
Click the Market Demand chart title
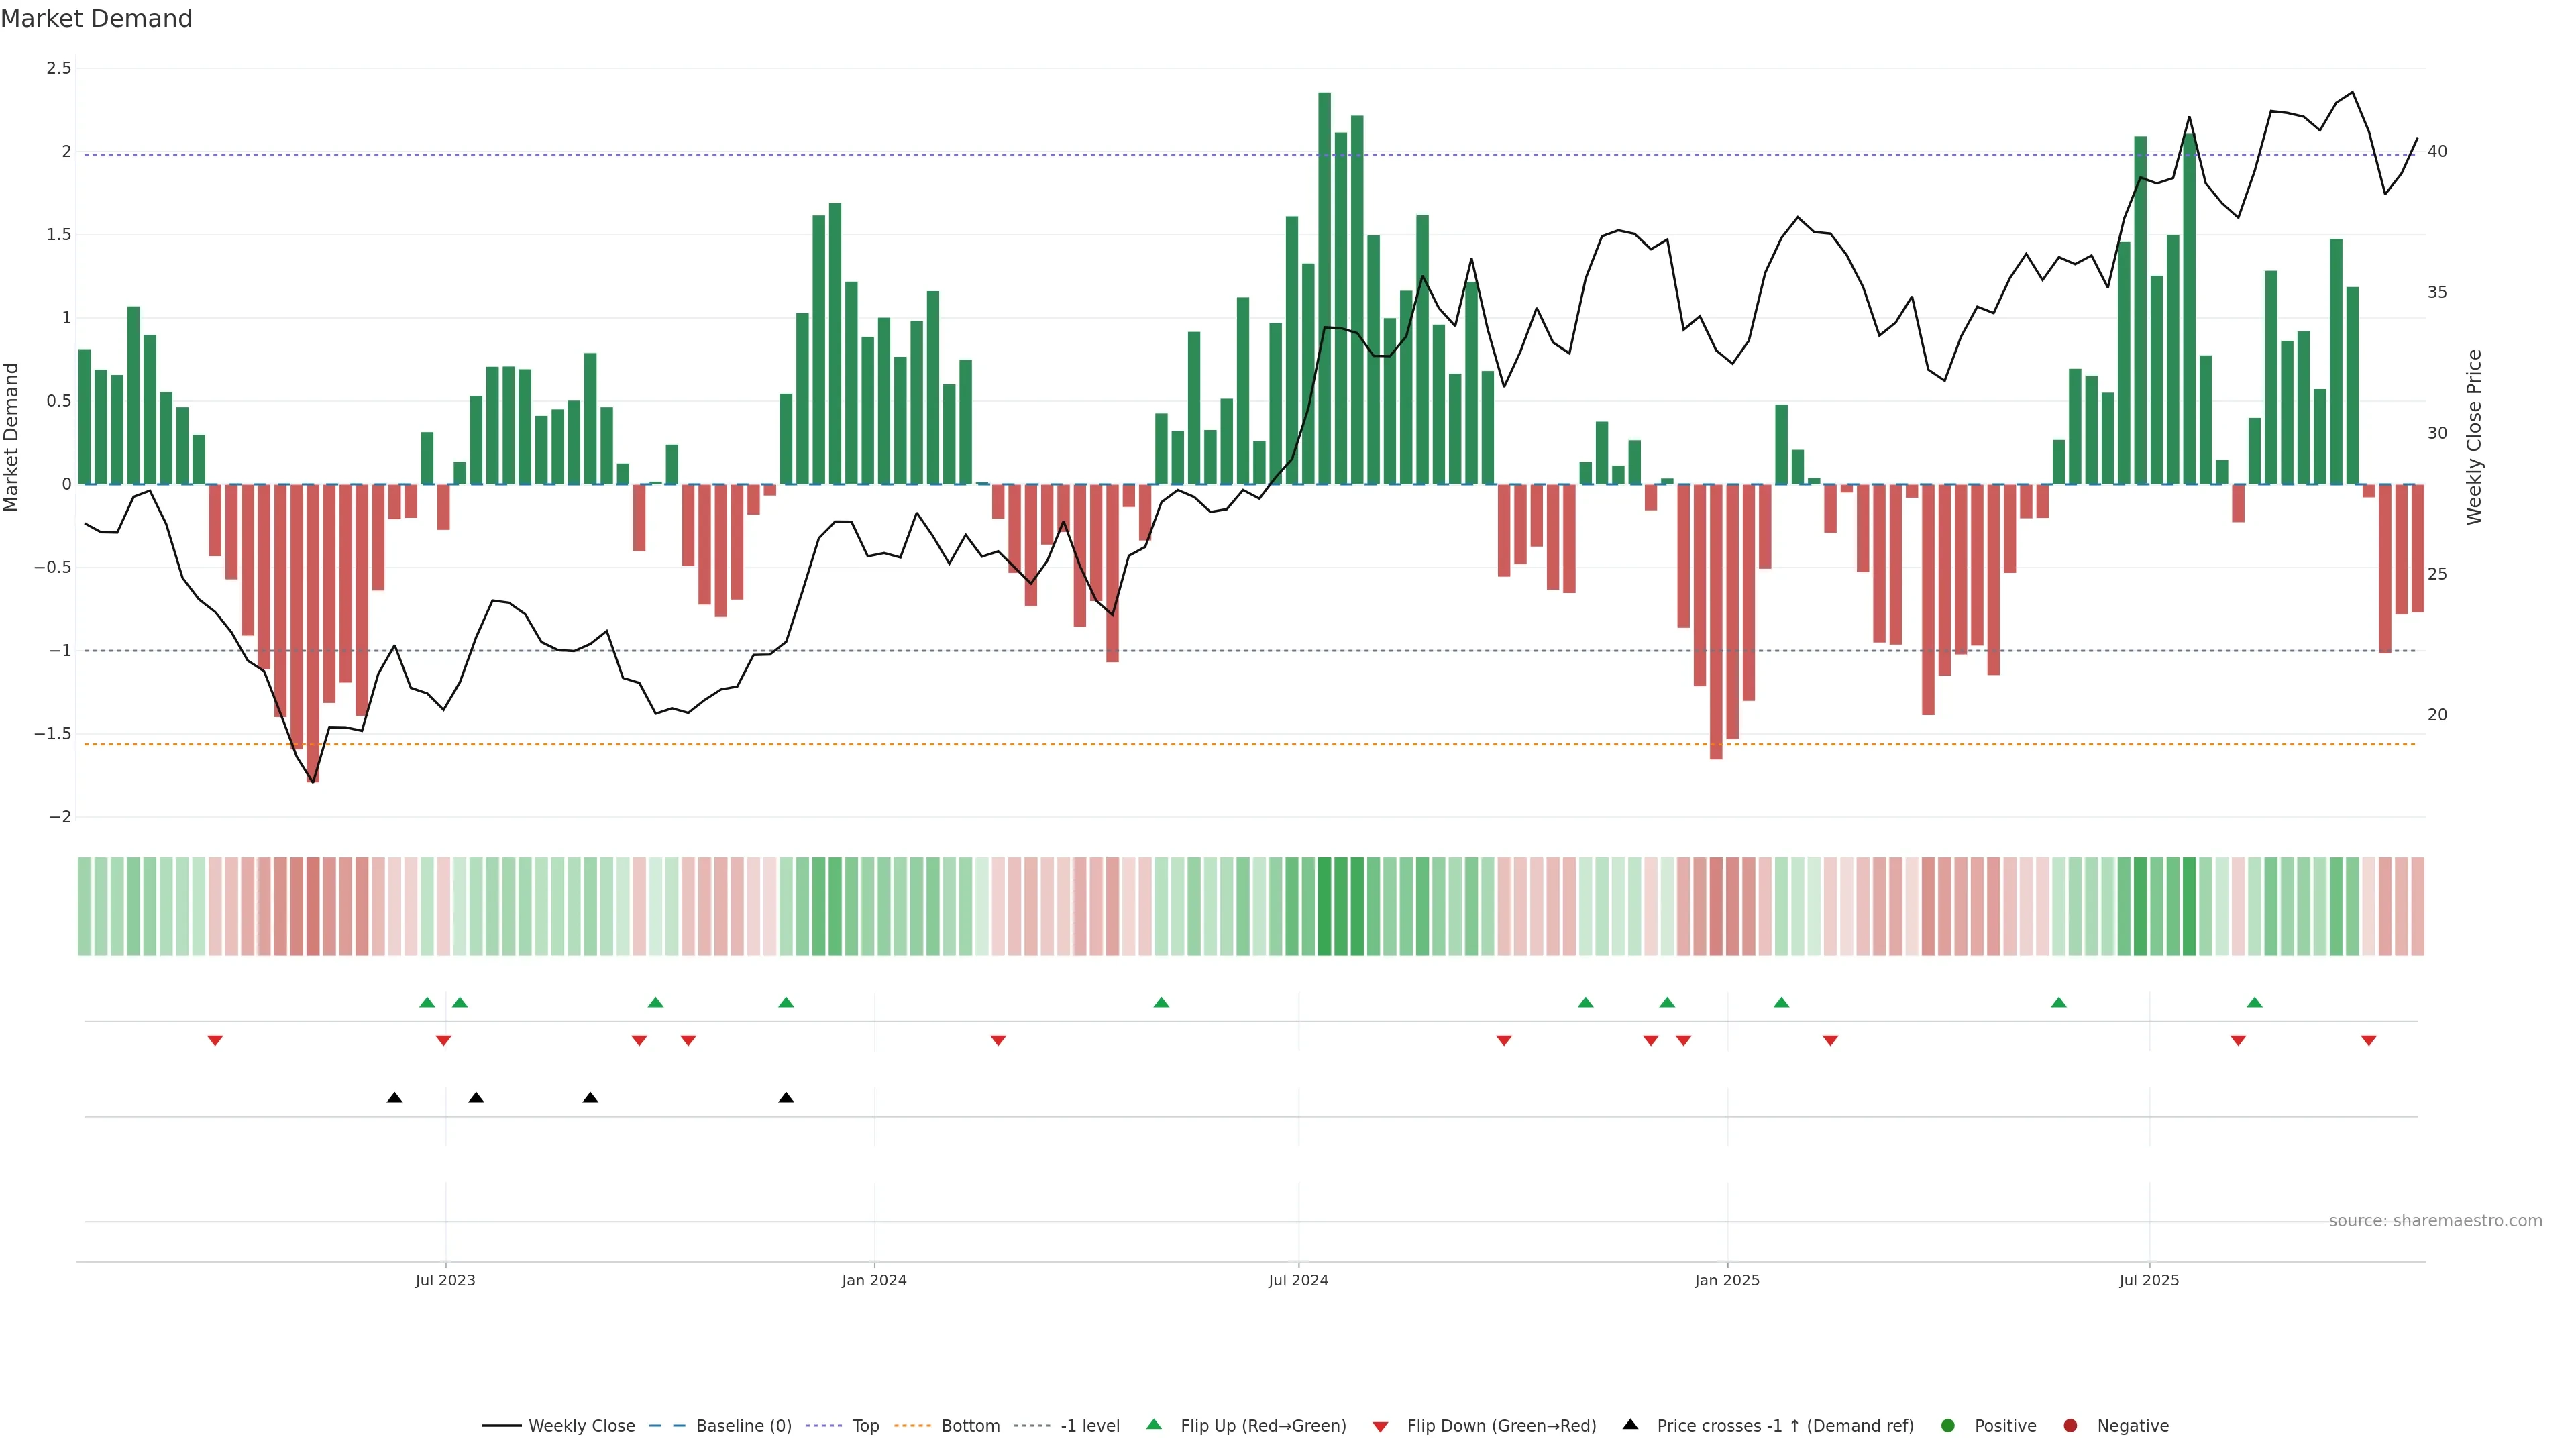pyautogui.click(x=96, y=19)
